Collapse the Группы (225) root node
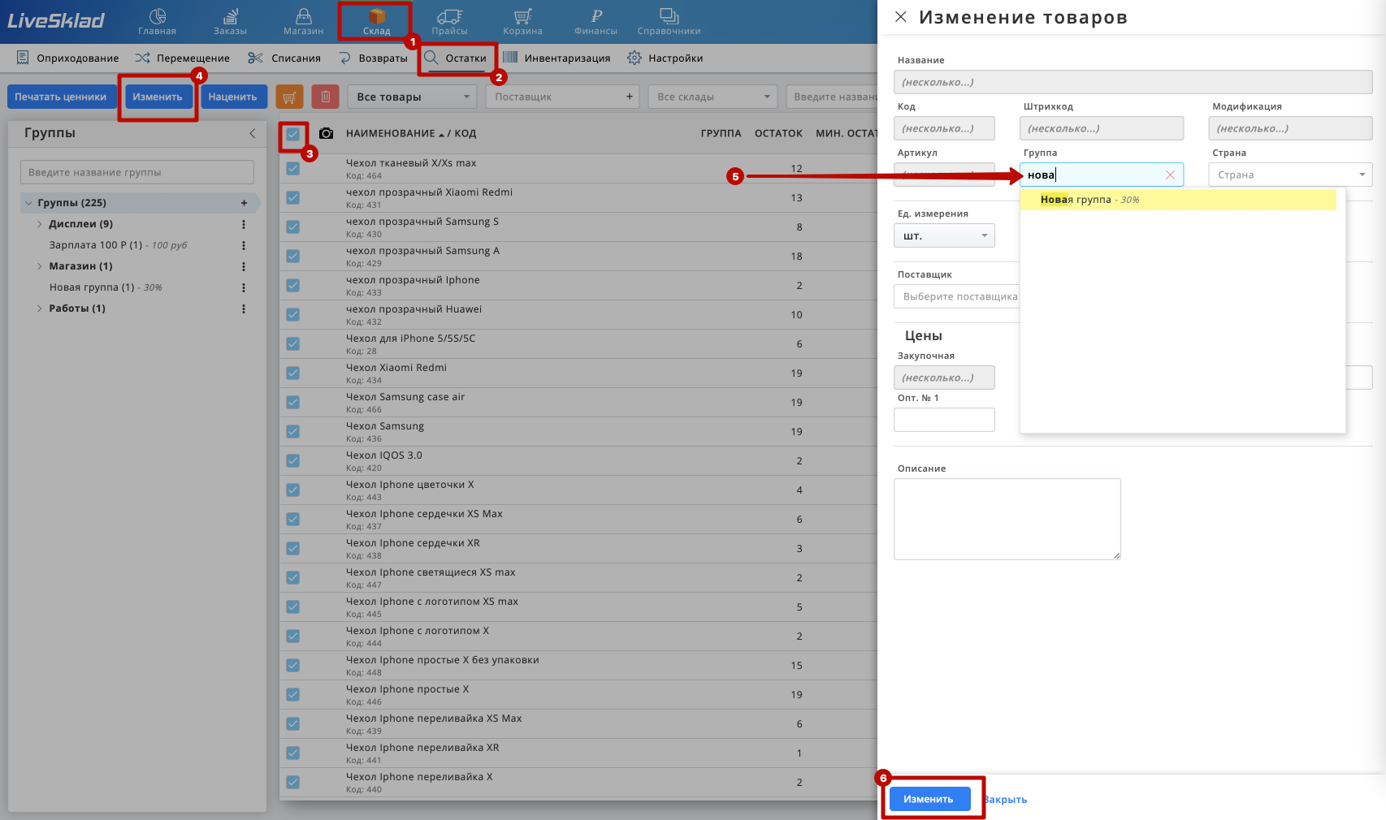The height and width of the screenshot is (820, 1386). [x=28, y=203]
